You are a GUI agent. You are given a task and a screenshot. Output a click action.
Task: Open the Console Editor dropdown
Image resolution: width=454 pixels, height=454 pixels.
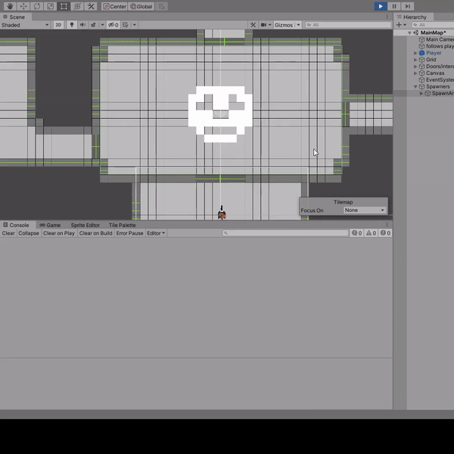156,233
